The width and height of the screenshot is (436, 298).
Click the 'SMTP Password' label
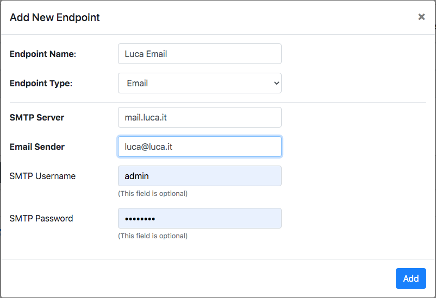(41, 218)
